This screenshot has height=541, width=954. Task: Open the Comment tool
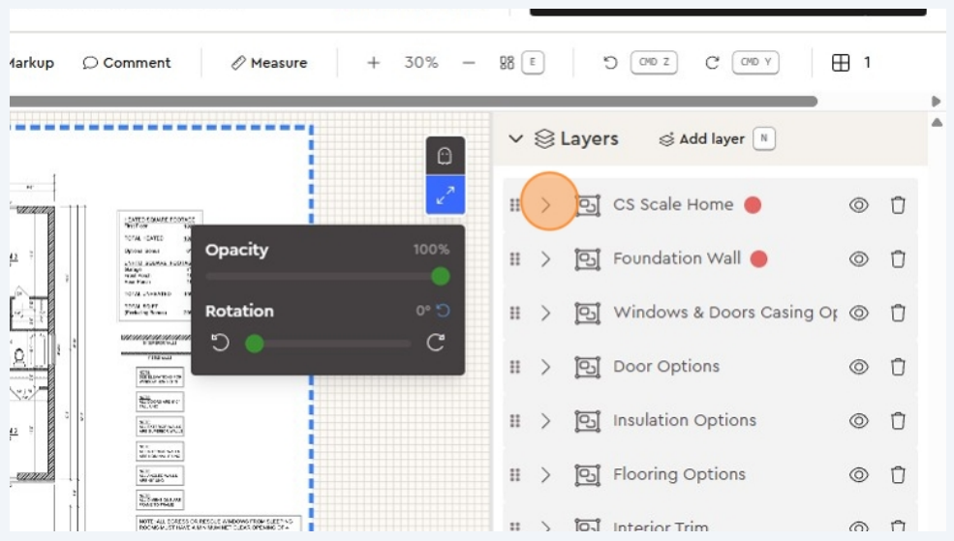[127, 63]
